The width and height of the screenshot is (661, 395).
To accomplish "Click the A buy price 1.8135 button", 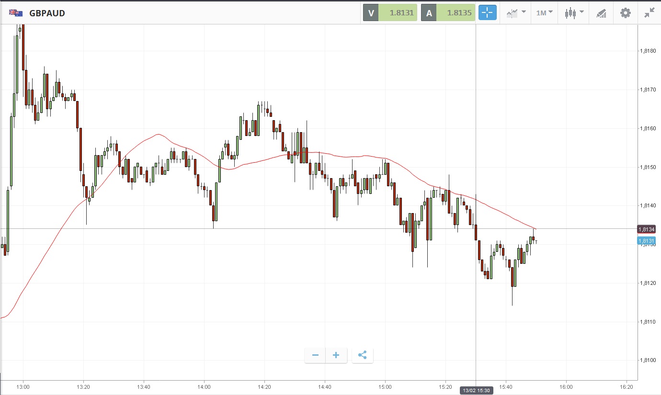I will coord(448,13).
